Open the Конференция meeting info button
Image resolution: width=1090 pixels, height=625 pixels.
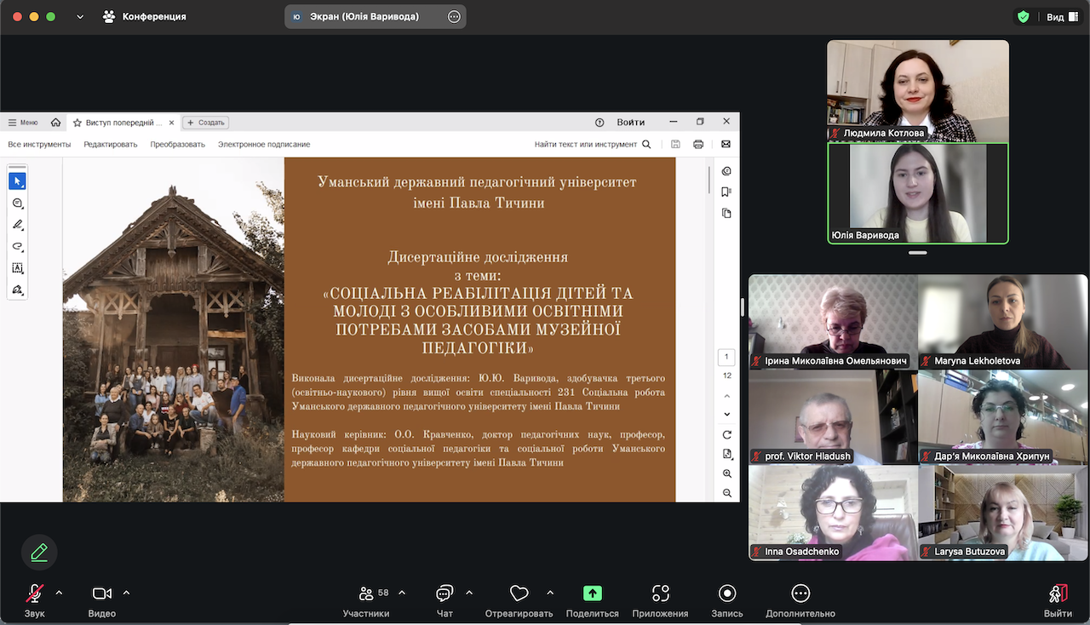[145, 16]
